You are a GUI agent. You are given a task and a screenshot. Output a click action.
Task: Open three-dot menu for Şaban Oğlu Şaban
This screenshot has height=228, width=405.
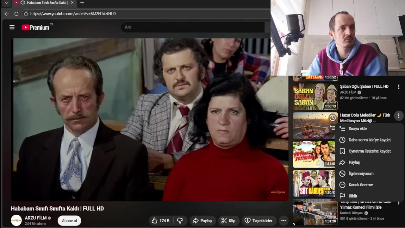tap(399, 87)
